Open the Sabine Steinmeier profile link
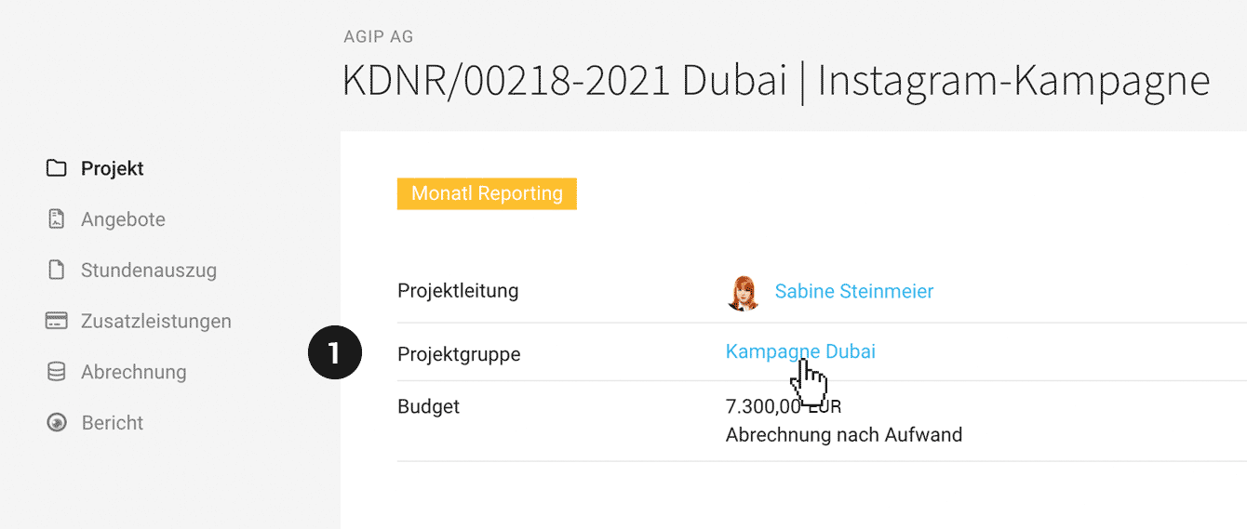Screen dimensions: 1247x529 point(853,292)
